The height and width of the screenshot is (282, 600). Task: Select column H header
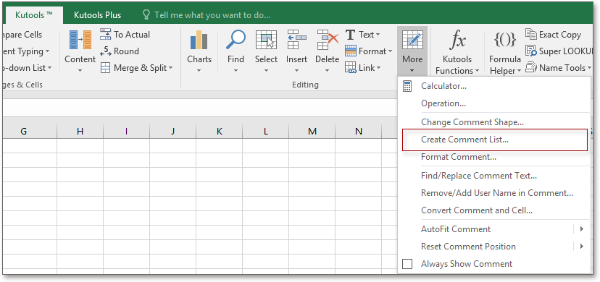(x=80, y=132)
